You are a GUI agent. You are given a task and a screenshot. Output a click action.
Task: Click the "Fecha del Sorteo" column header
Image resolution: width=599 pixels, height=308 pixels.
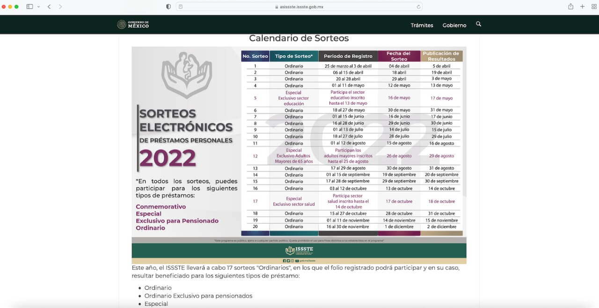coord(399,56)
